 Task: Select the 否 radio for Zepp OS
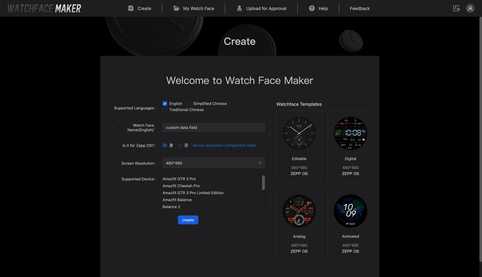pos(180,145)
